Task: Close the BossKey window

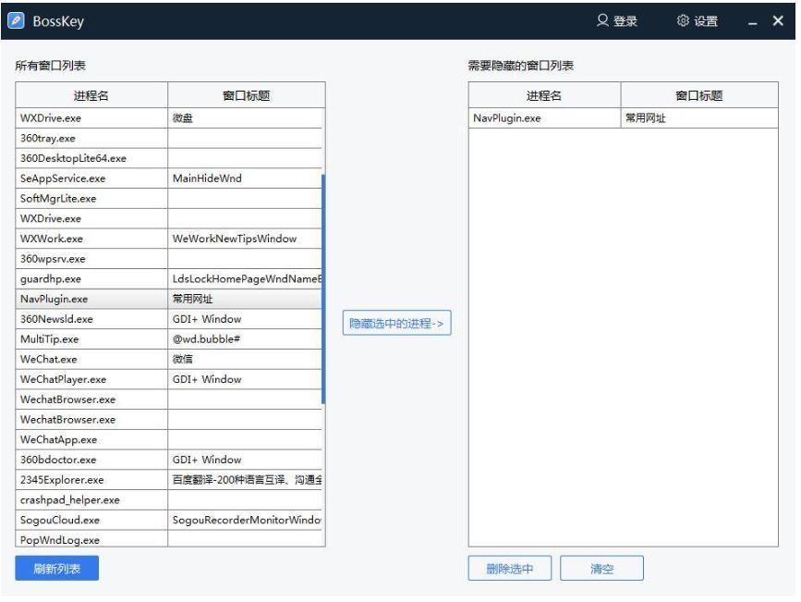Action: [778, 22]
